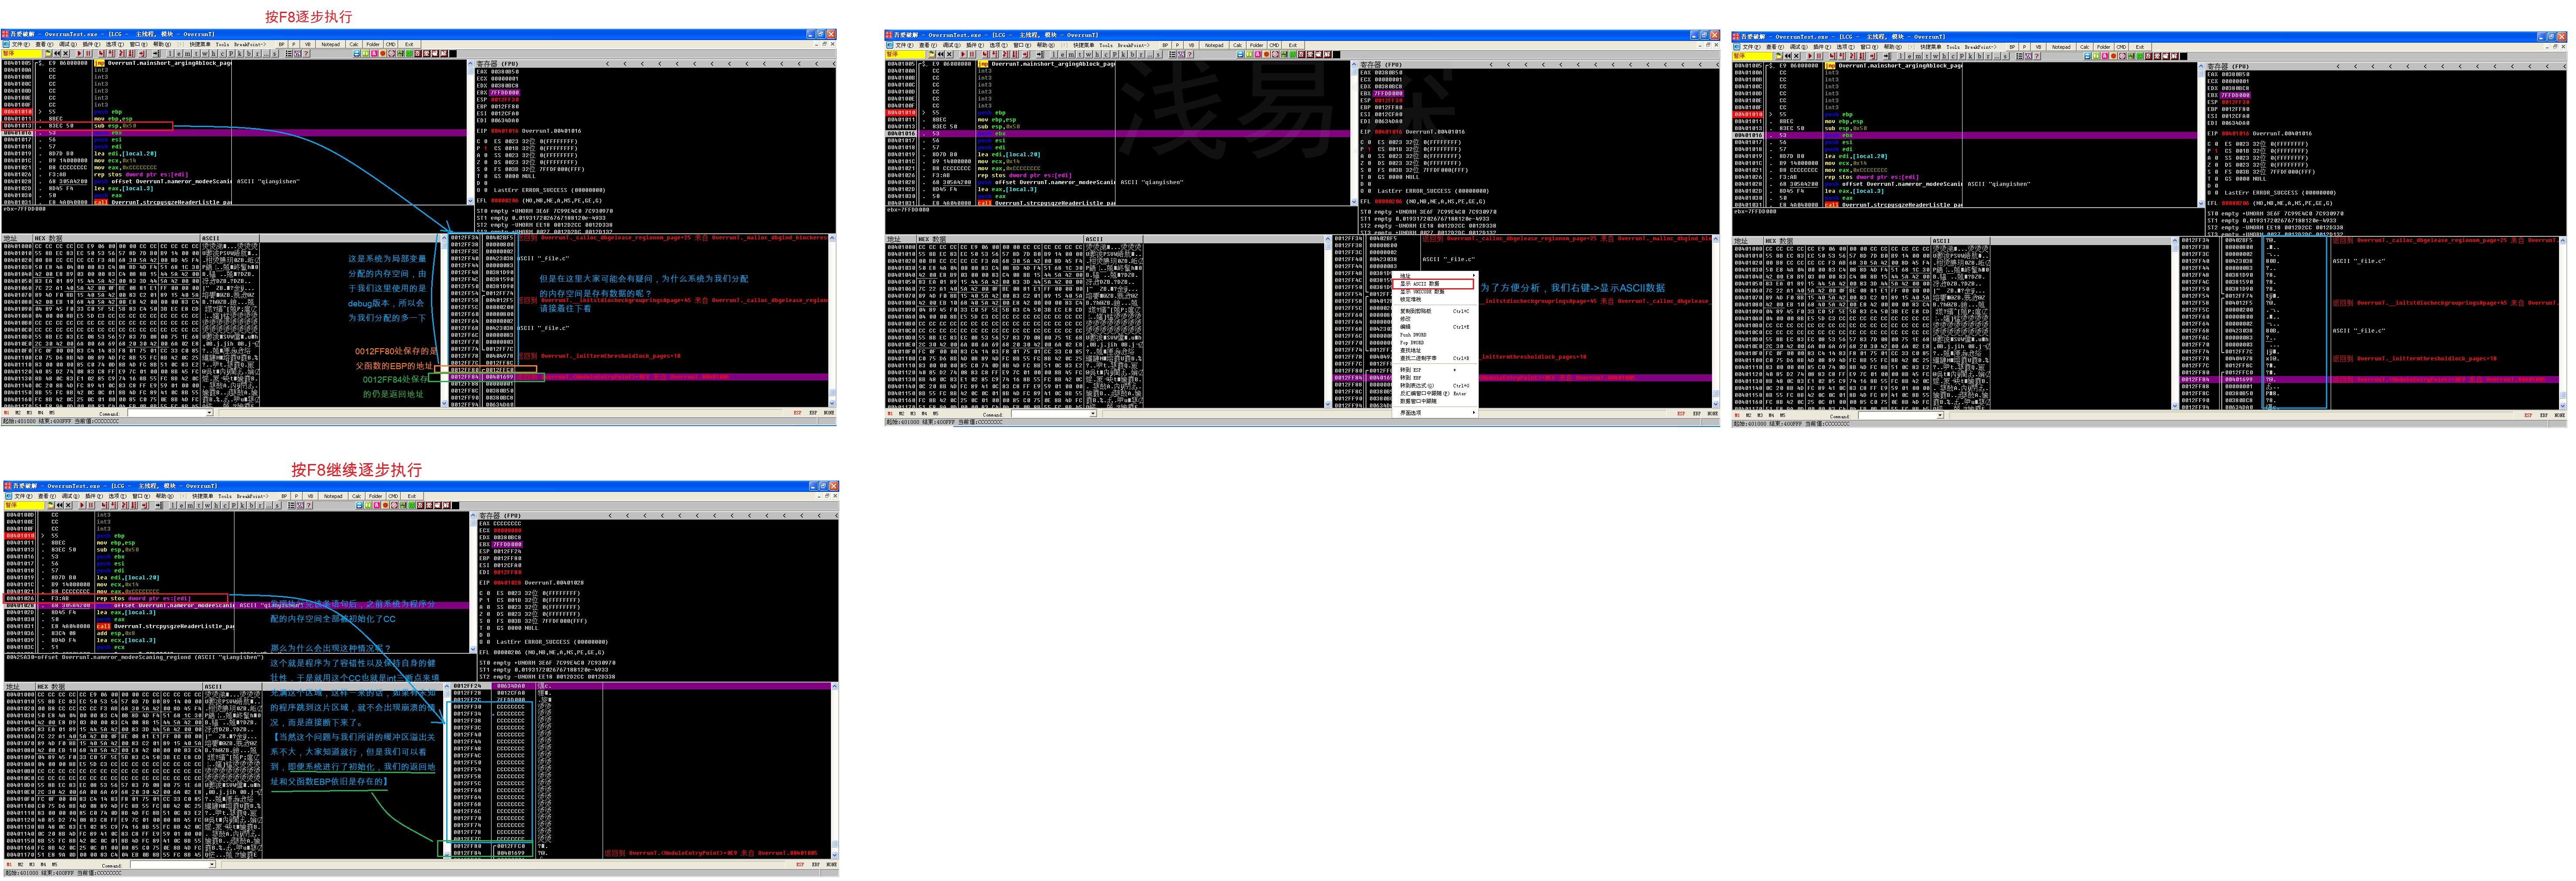Click the Help '?' icon in top-left debugger toolbar
Image resolution: width=2576 pixels, height=881 pixels.
pos(306,54)
